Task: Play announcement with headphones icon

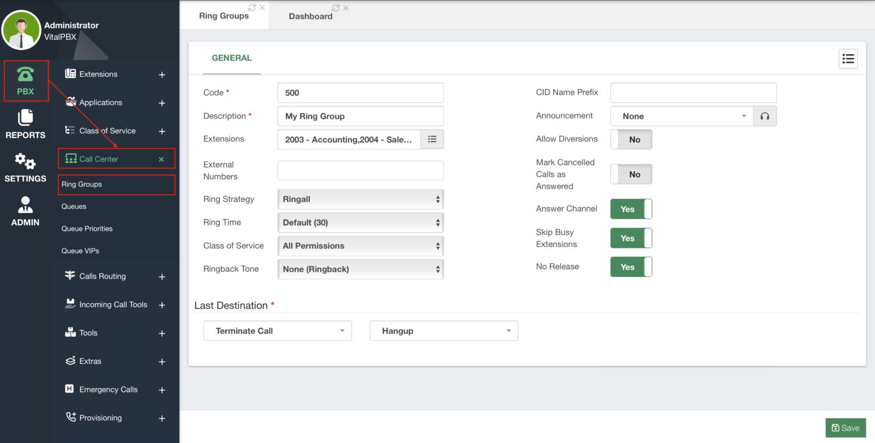Action: 765,116
